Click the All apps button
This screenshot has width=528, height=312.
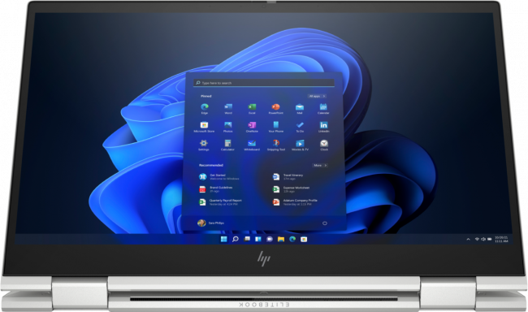tap(317, 97)
